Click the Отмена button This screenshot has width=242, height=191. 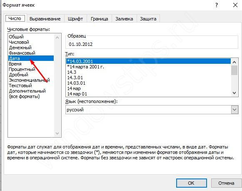[x=226, y=183]
